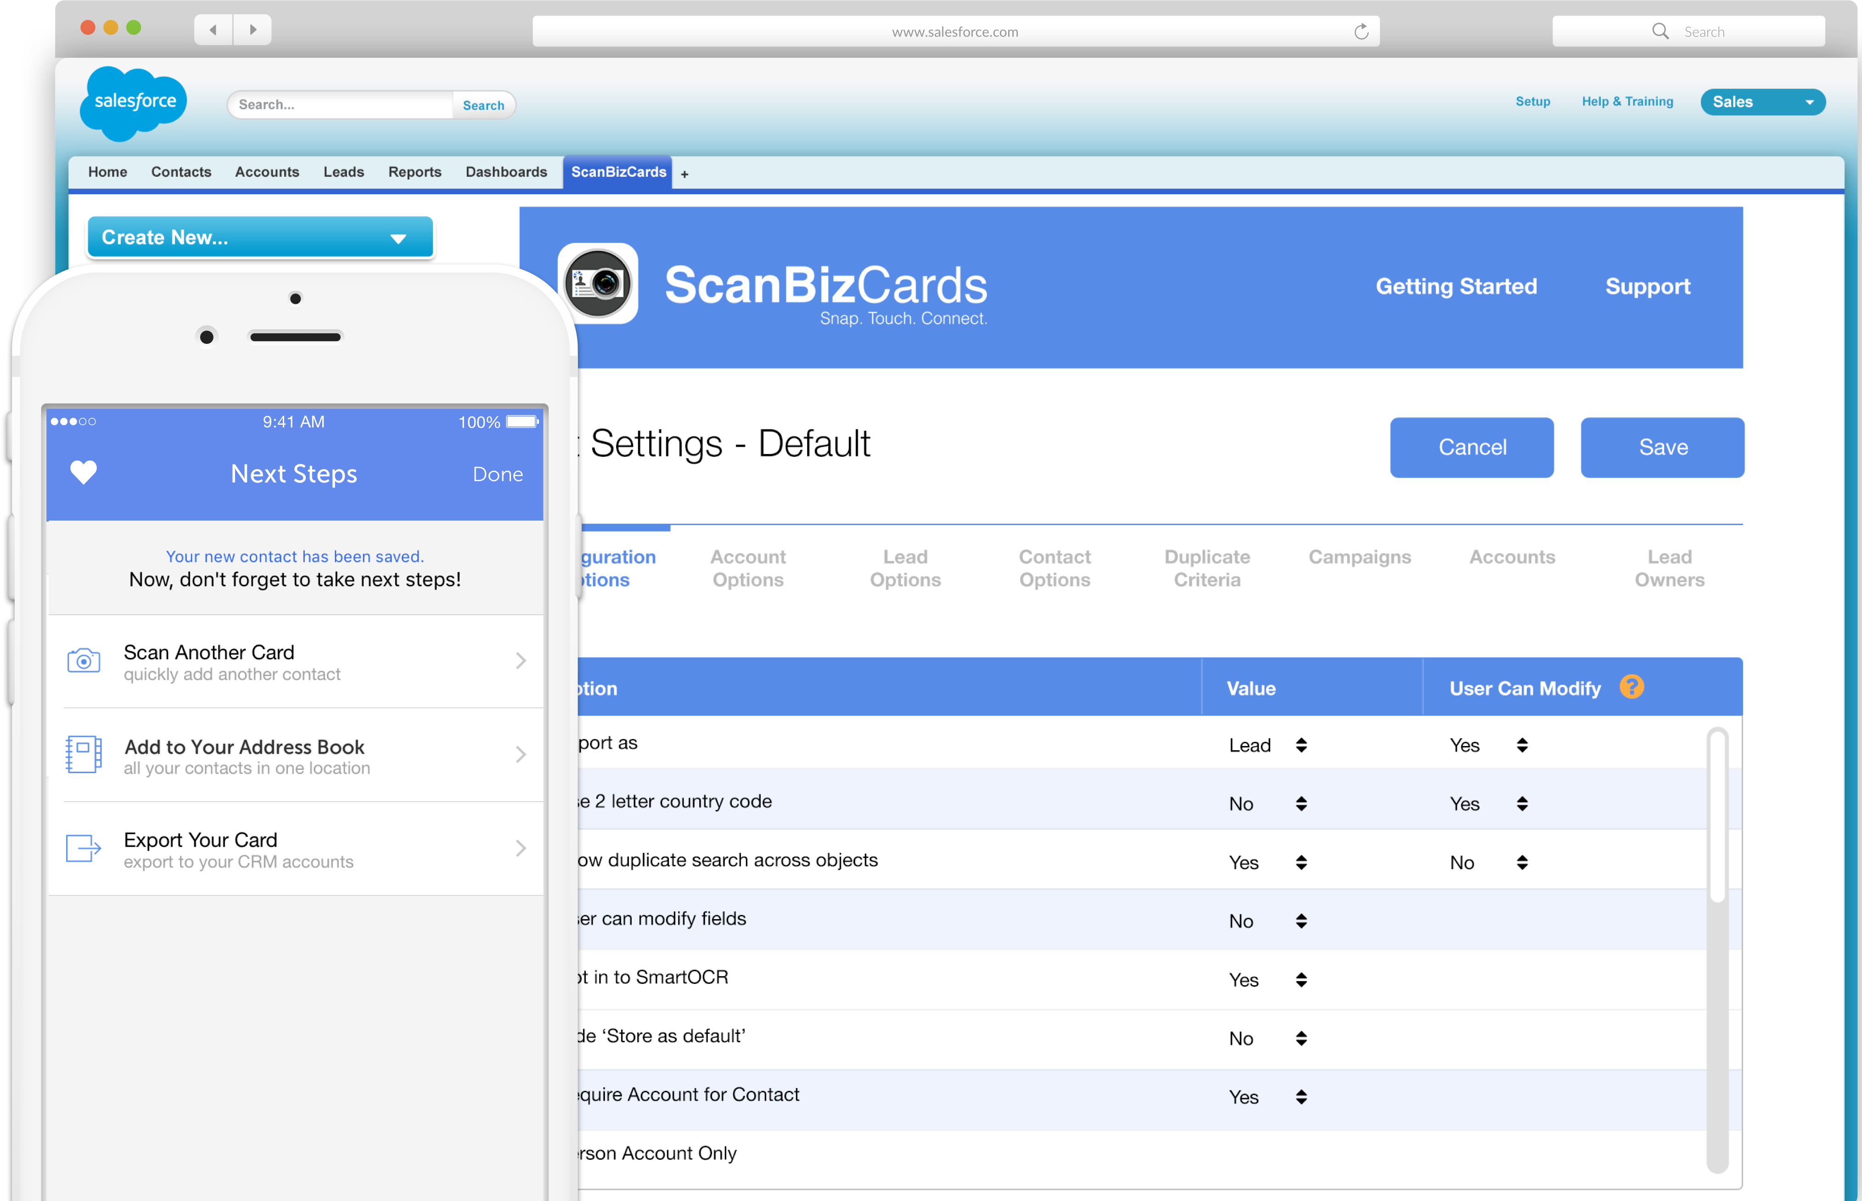
Task: Click the browser Search field
Action: [1688, 31]
